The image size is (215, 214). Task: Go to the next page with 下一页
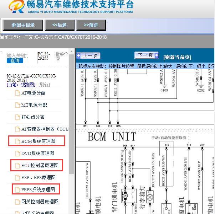[147, 55]
